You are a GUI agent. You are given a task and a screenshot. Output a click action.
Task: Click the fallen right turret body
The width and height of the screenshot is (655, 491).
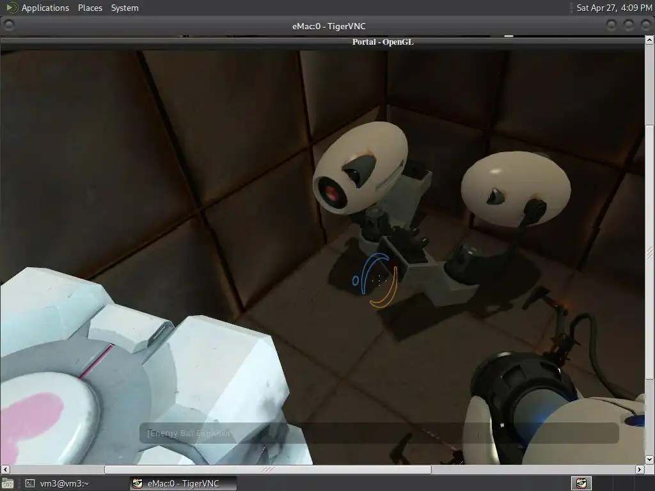[x=515, y=189]
